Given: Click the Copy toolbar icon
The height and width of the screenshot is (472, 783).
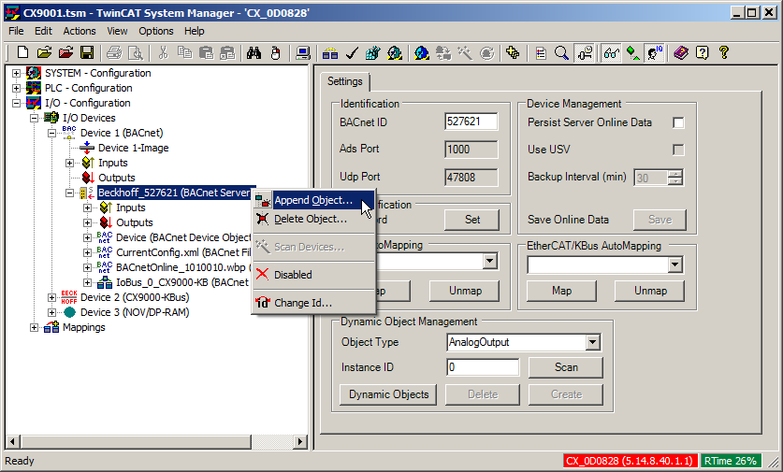Looking at the screenshot, I should tap(184, 52).
